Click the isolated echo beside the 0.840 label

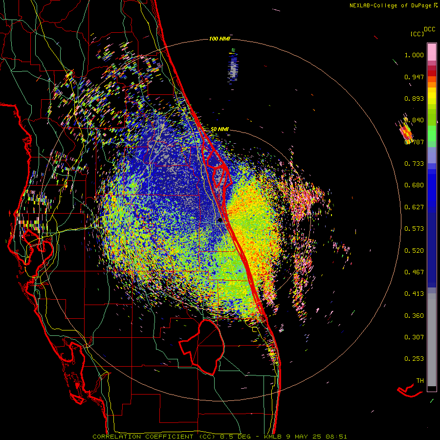tap(406, 130)
